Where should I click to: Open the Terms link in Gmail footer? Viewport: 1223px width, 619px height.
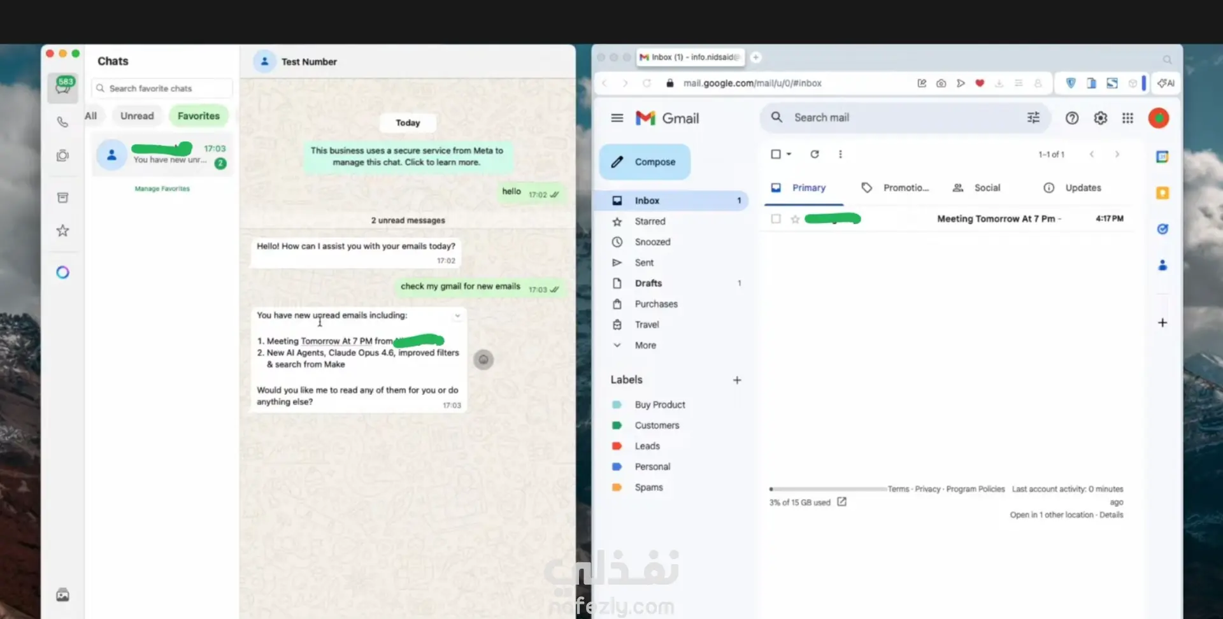898,489
